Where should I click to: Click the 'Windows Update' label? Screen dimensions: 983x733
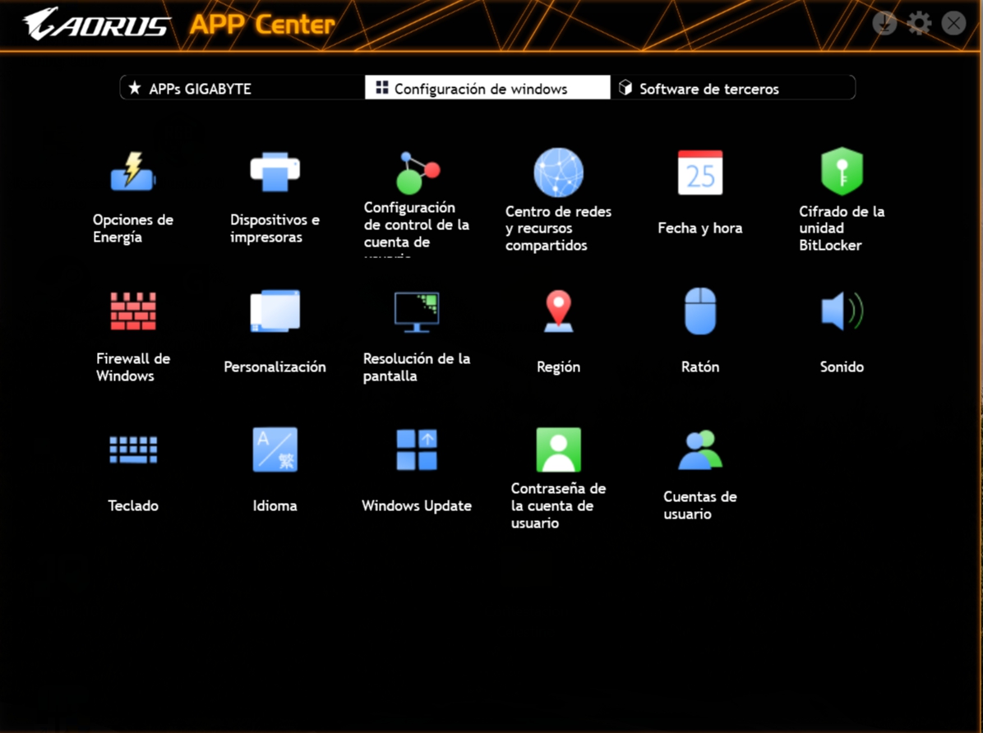pyautogui.click(x=417, y=505)
